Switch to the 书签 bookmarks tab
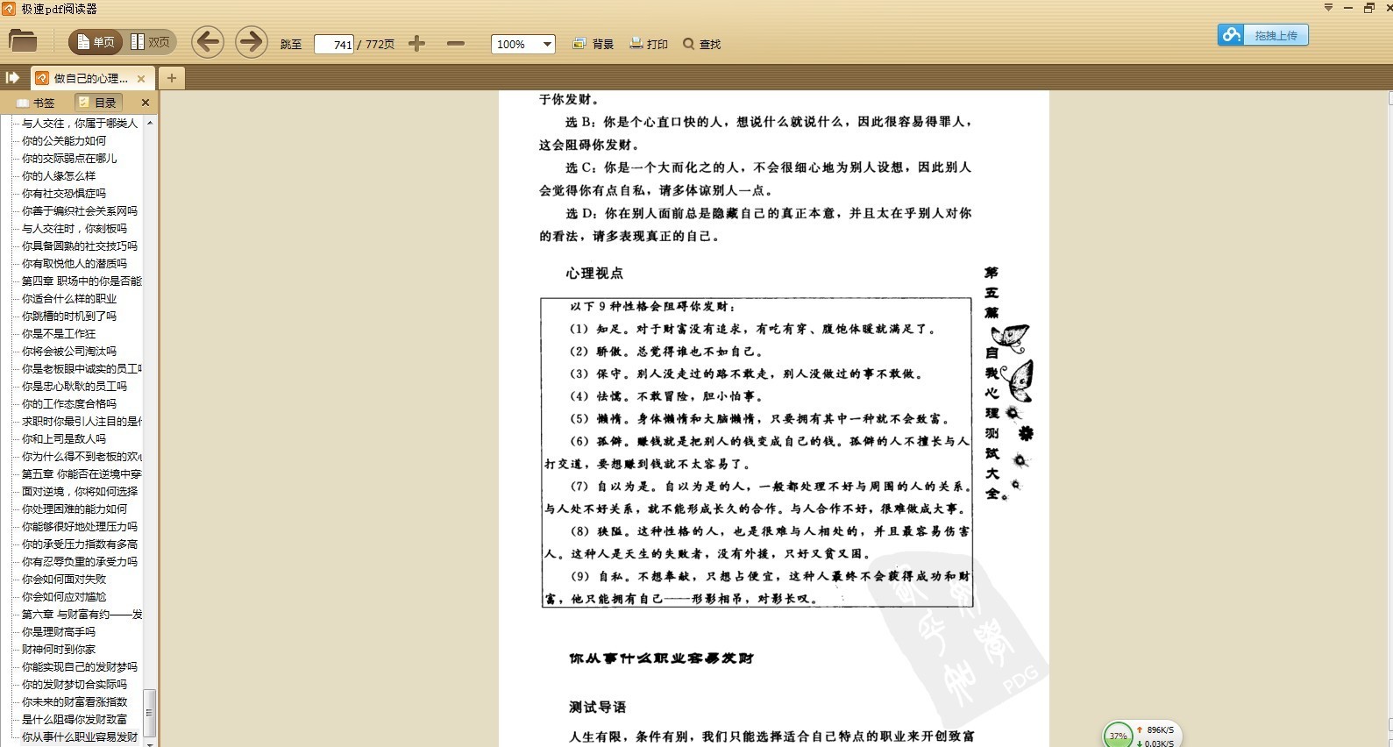1393x747 pixels. pos(36,103)
